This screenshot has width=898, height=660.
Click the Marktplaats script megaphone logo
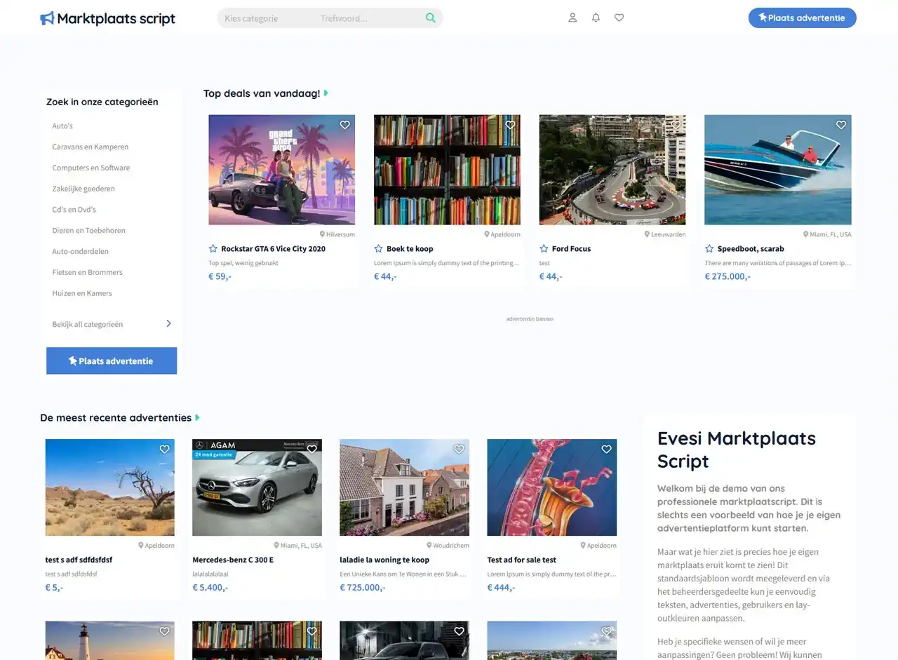click(47, 18)
